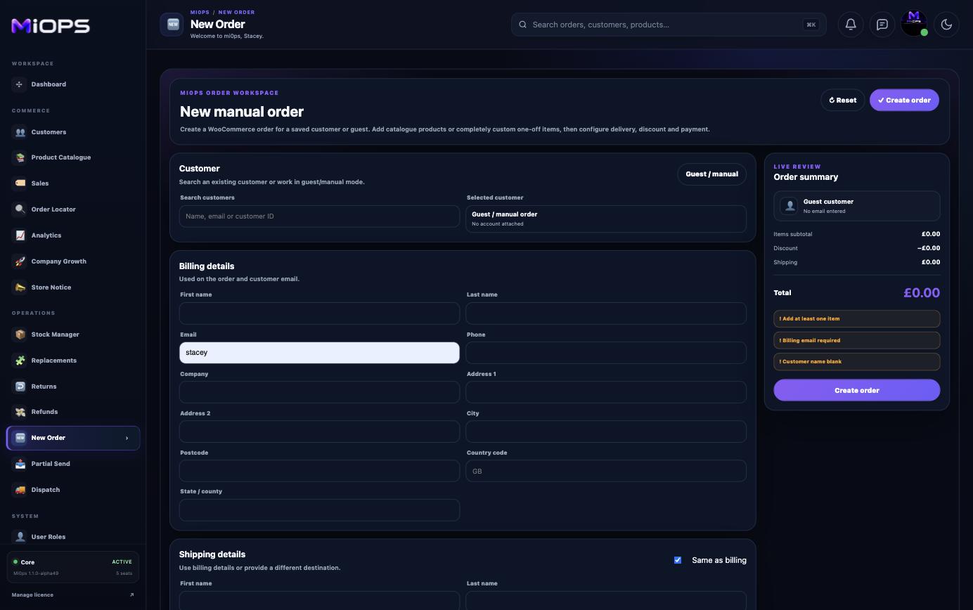The image size is (973, 610).
Task: Open the notifications bell
Action: [851, 25]
